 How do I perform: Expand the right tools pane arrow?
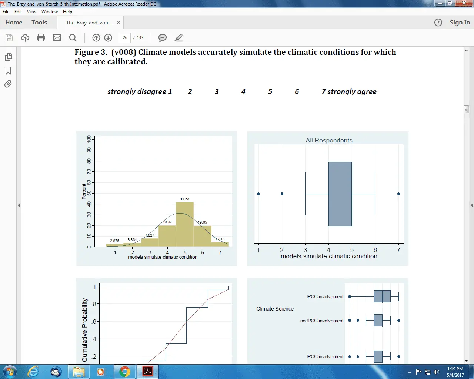(x=471, y=205)
